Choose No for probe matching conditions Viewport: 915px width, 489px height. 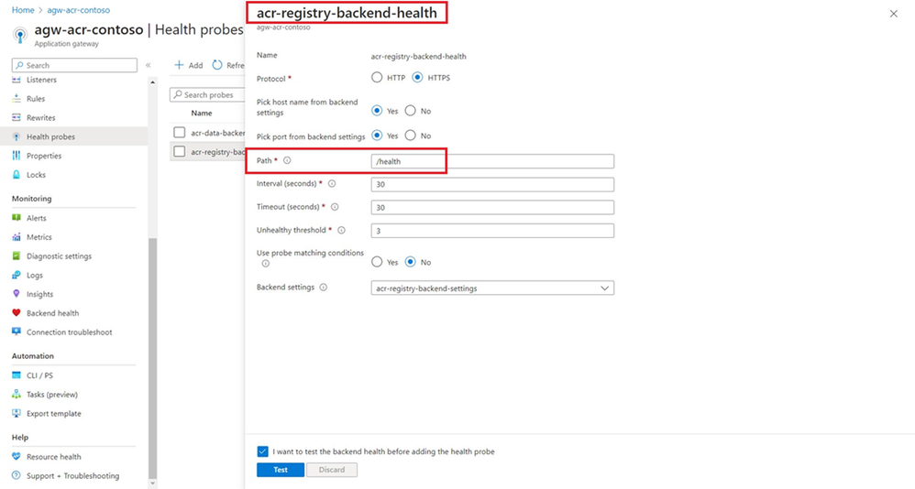[x=410, y=262]
